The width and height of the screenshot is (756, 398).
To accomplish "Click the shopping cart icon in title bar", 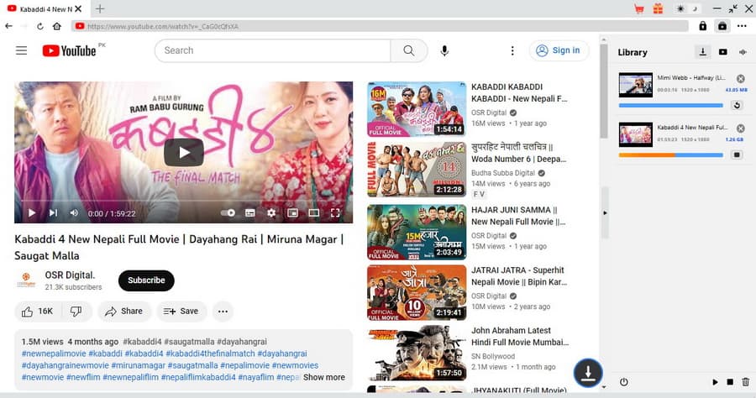I will pyautogui.click(x=639, y=8).
